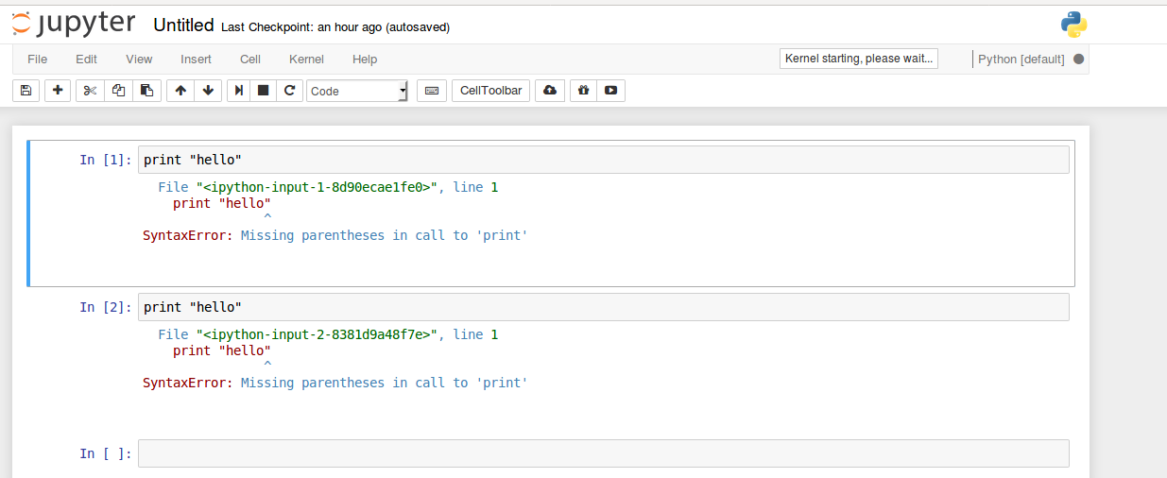Click the CellToolbar button

point(490,91)
